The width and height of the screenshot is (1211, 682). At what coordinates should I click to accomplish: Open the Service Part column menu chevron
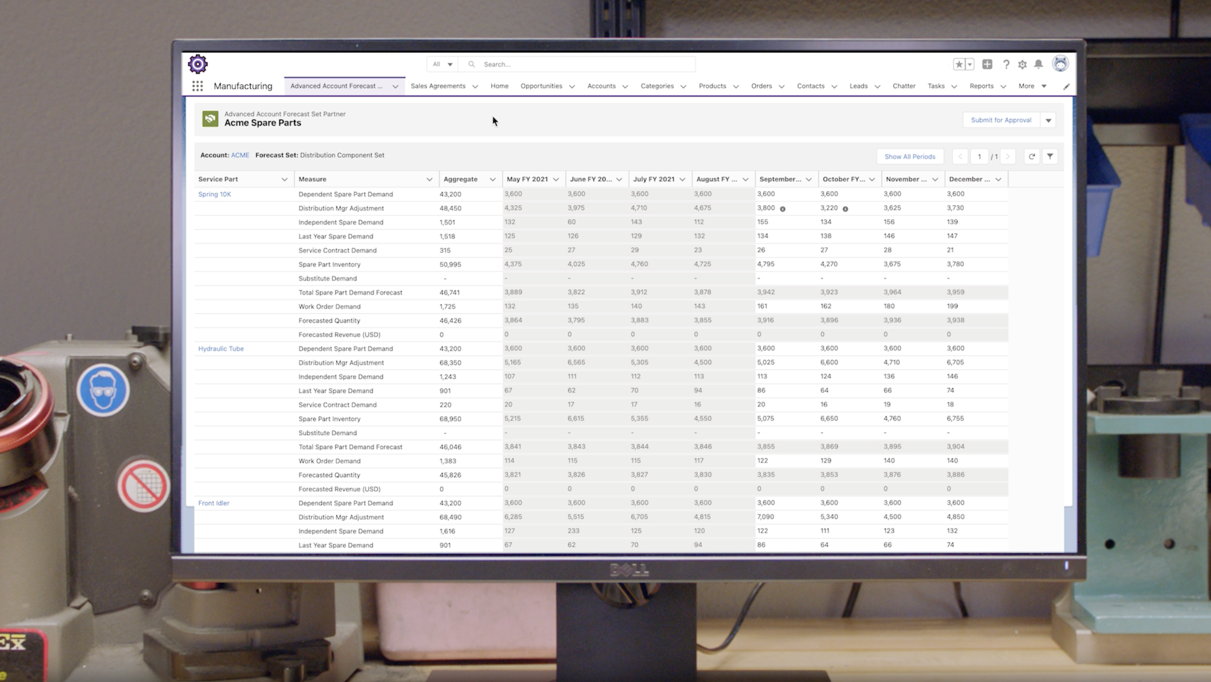pos(284,179)
